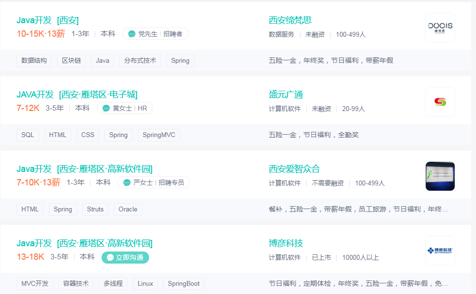Click the salary 7-10K·13薪
476x294 pixels.
pos(39,182)
